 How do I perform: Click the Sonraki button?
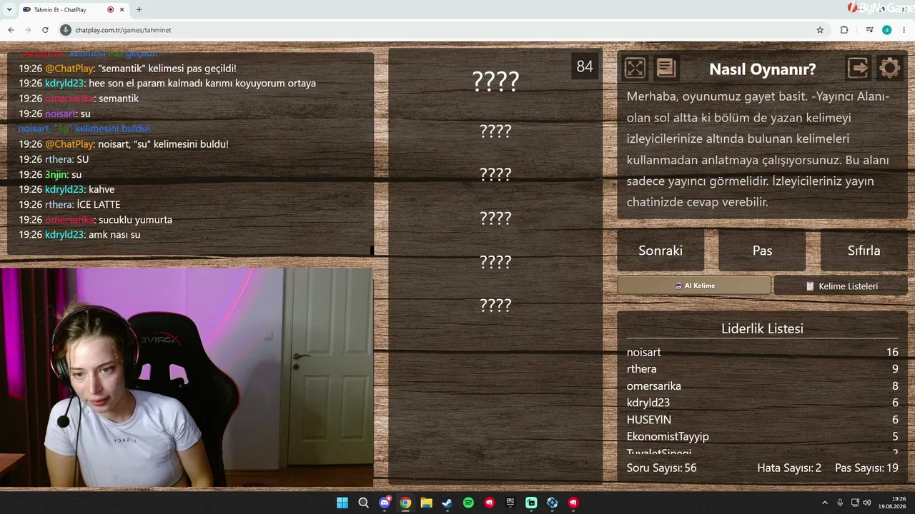click(661, 251)
